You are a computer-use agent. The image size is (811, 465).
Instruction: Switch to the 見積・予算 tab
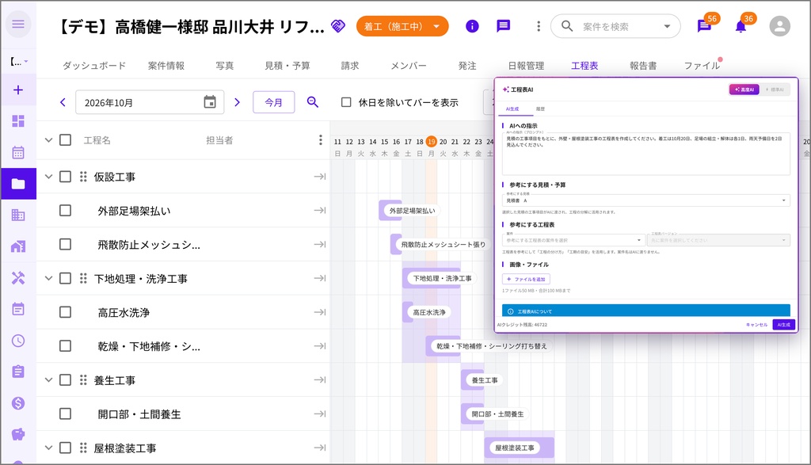pos(287,66)
